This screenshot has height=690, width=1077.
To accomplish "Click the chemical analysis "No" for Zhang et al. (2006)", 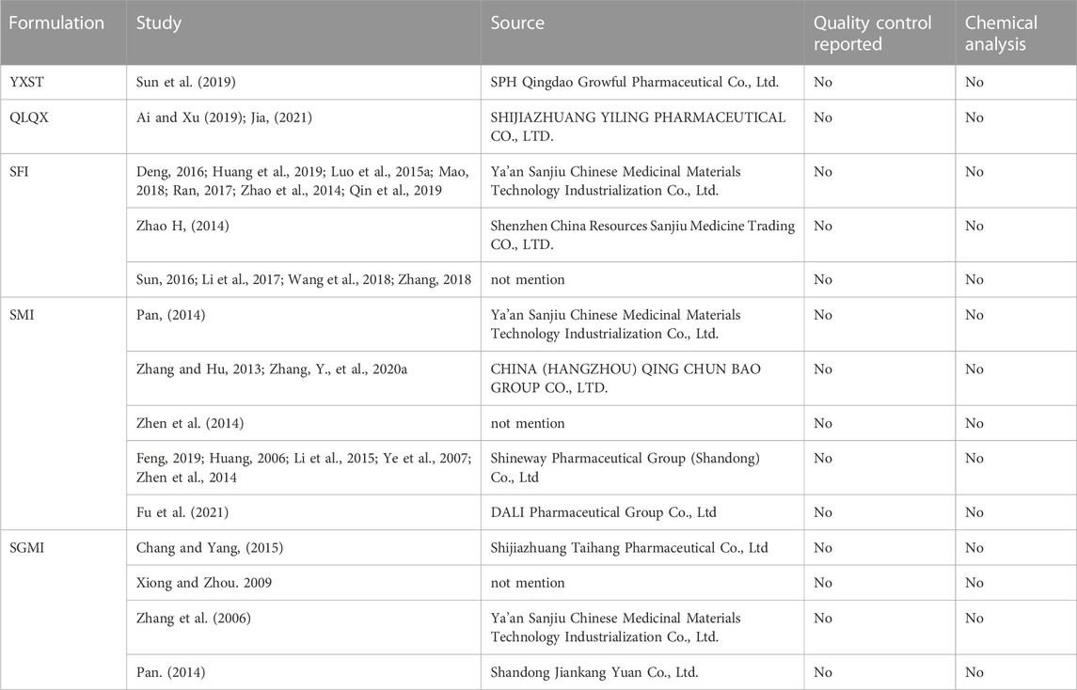I will pos(974,618).
